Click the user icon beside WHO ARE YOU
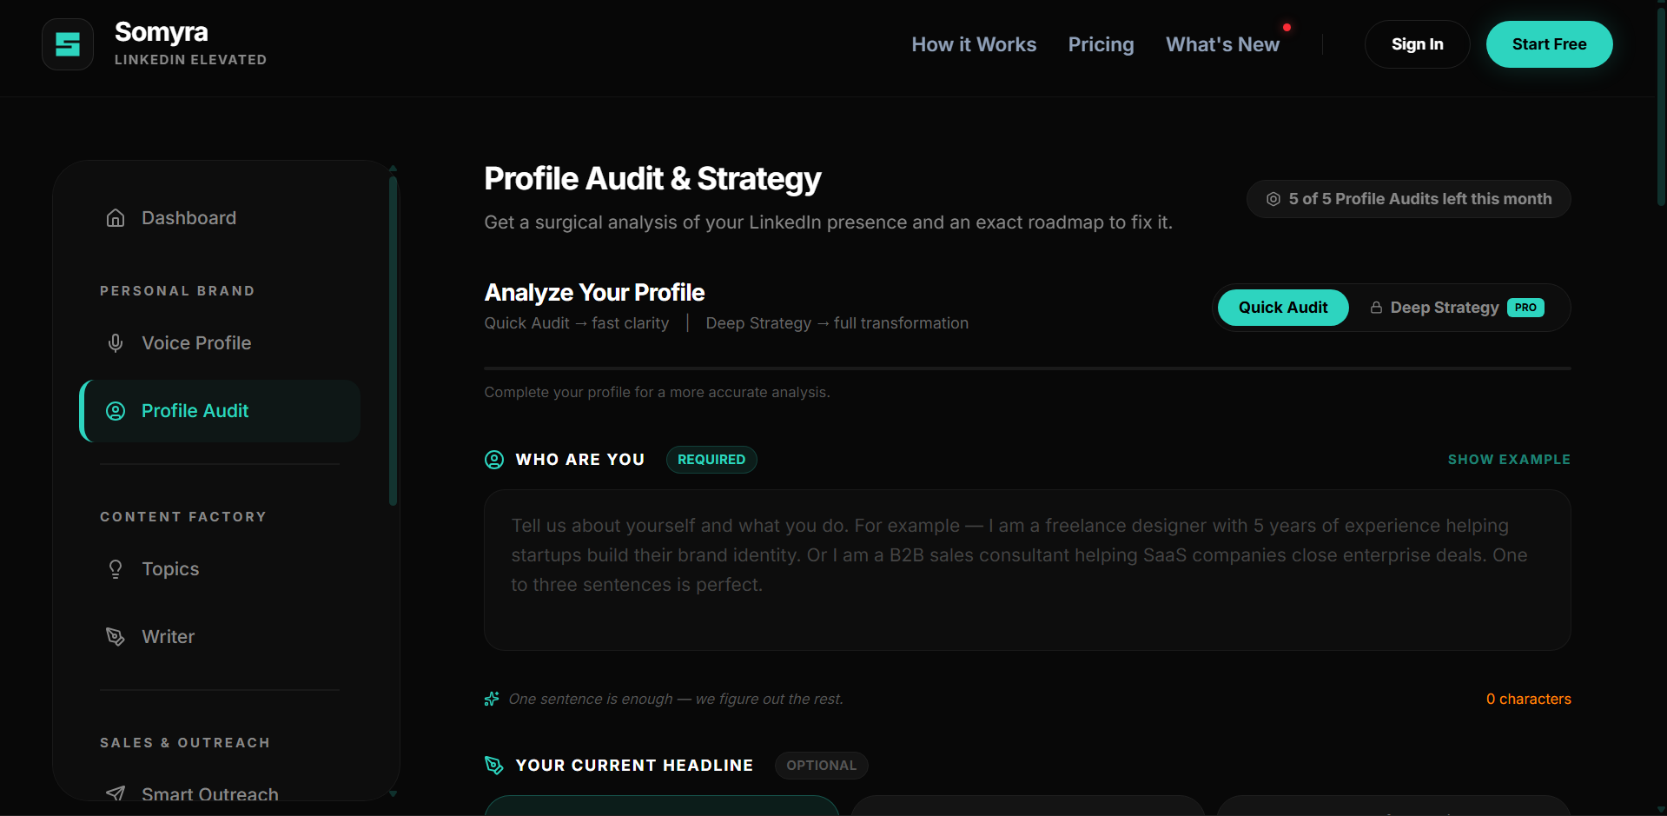 (x=493, y=460)
